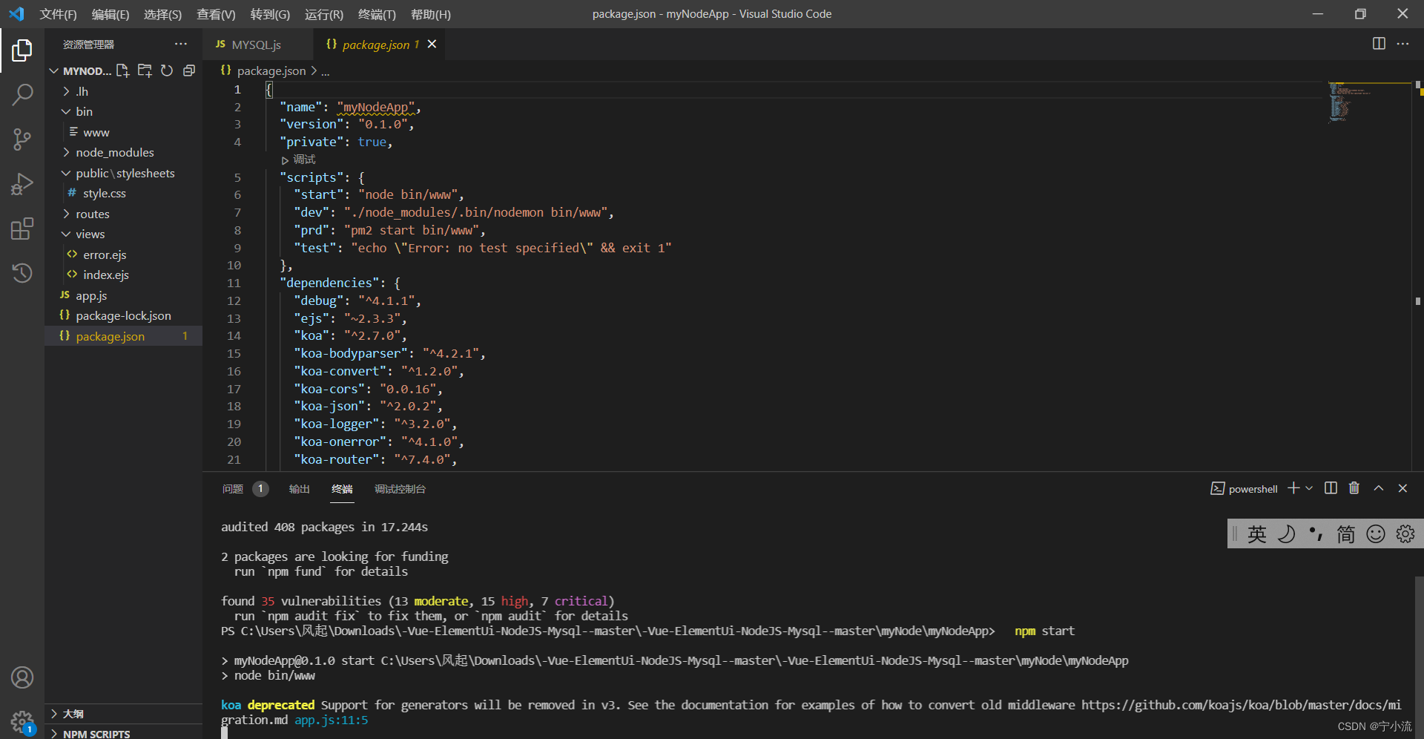Click the editor minimap preview
Image resolution: width=1424 pixels, height=739 pixels.
tap(1368, 102)
